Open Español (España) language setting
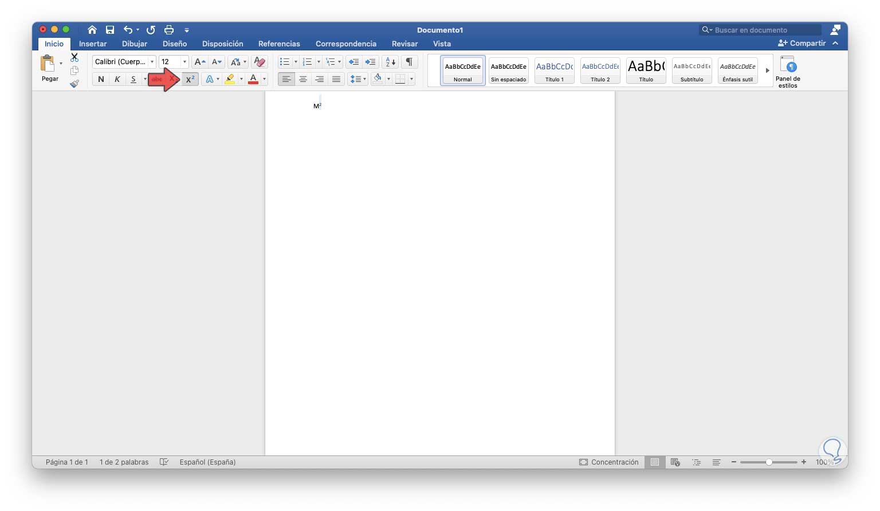This screenshot has width=880, height=511. [x=207, y=462]
